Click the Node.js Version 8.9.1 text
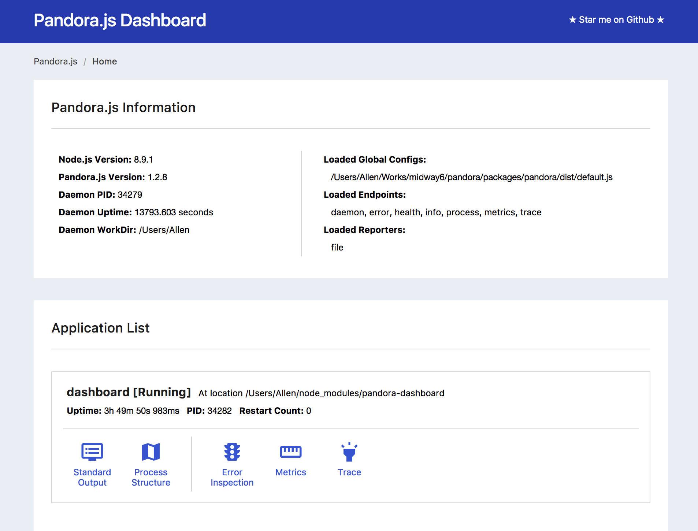This screenshot has width=698, height=531. [x=106, y=160]
